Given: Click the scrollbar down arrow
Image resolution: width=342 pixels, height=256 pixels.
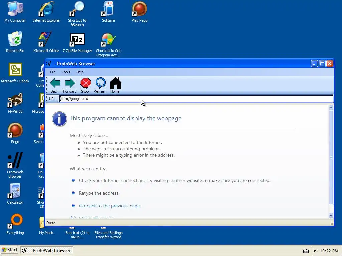Looking at the screenshot, I should [331, 216].
